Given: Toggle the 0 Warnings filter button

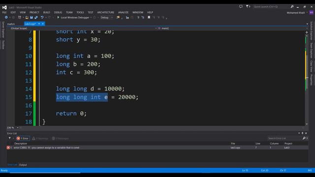Looking at the screenshot, I should point(40,139).
